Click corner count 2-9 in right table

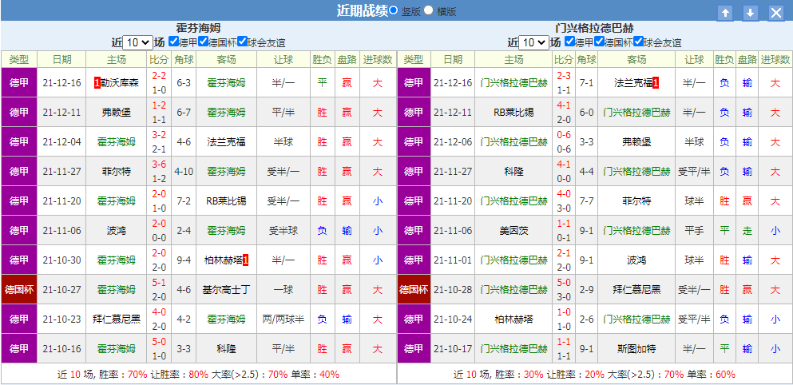pos(587,290)
